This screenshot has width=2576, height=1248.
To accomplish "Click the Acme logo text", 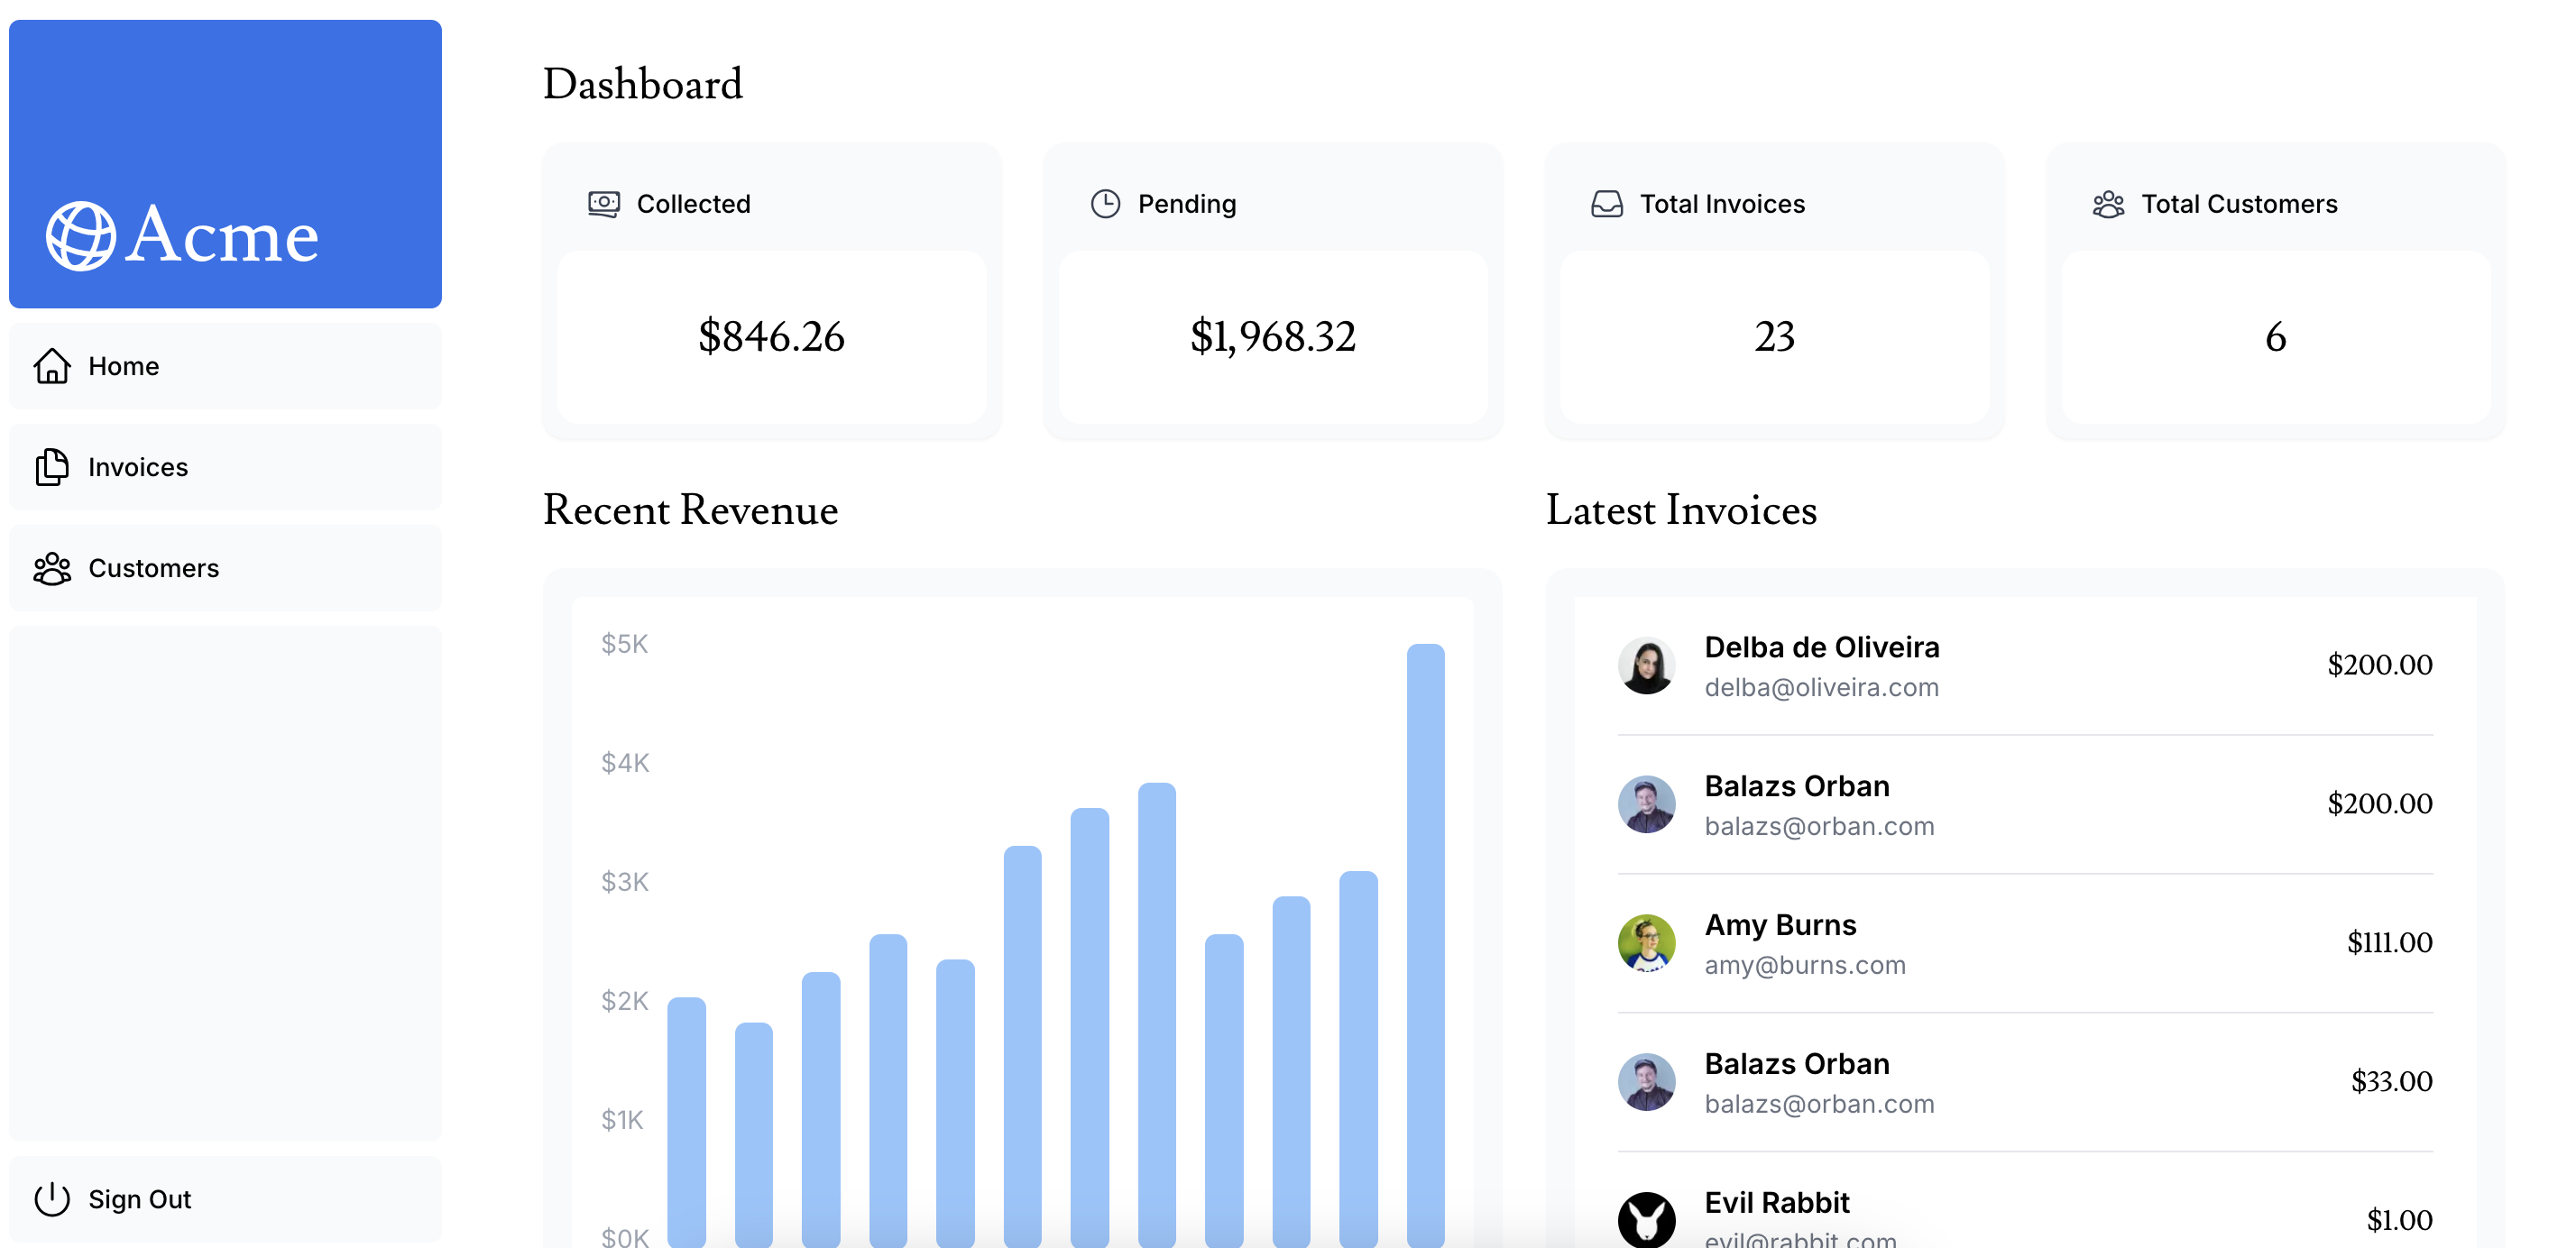I will point(222,236).
